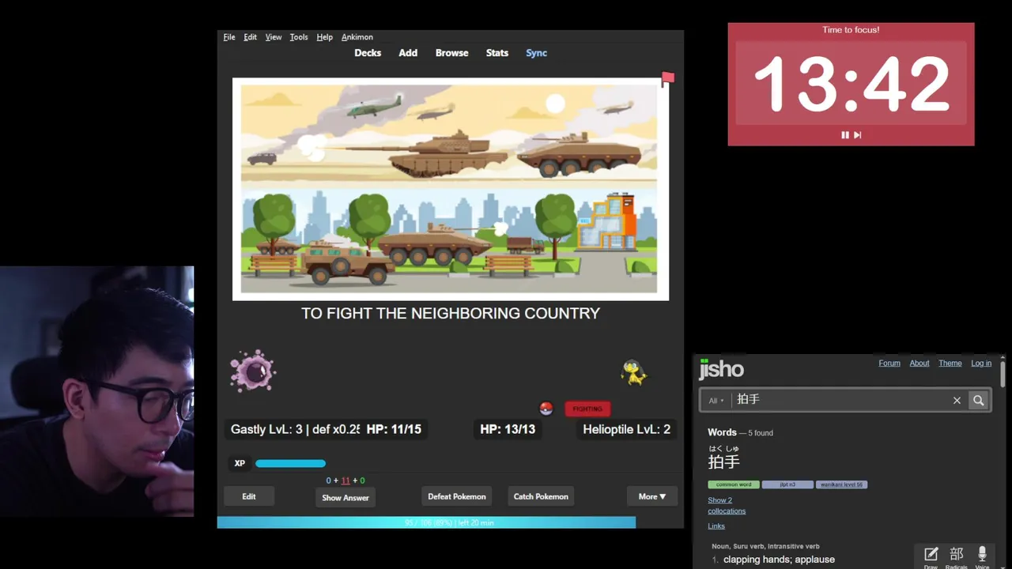Open the card Browse window
1012x569 pixels.
pos(451,53)
